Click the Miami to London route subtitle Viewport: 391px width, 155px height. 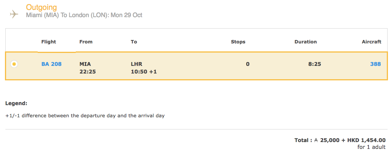pyautogui.click(x=84, y=15)
